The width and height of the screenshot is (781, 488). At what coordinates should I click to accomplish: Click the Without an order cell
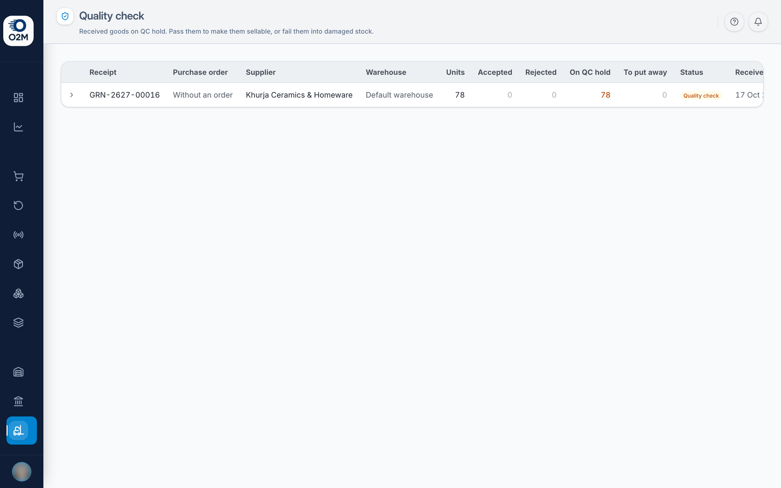click(203, 95)
